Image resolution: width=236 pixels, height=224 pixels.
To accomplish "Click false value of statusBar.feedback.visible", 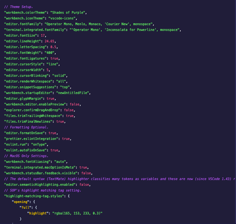I will (86, 173).
